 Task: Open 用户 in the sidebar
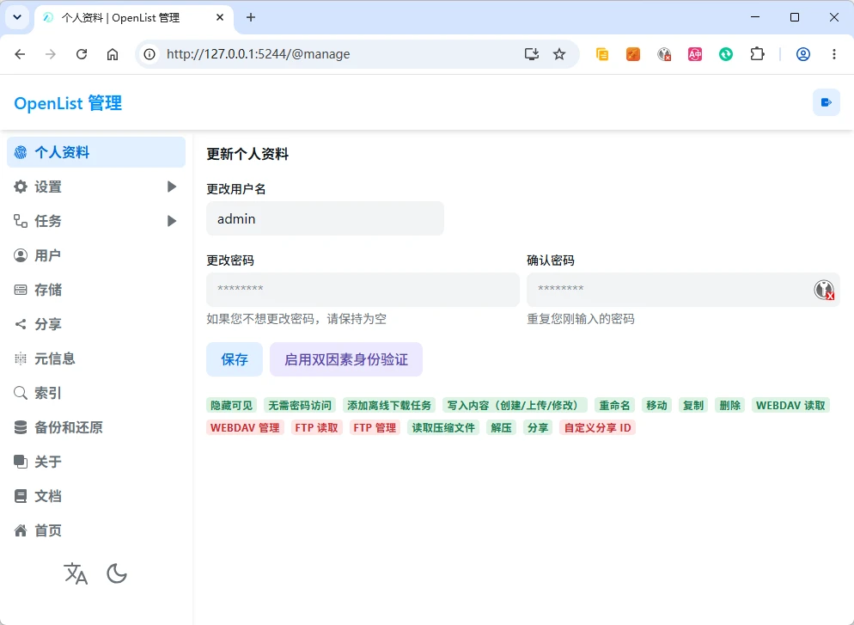click(x=96, y=255)
